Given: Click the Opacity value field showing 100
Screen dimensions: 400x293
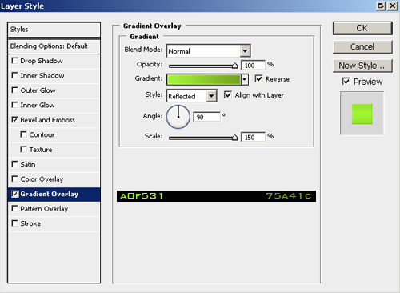Looking at the screenshot, I should tap(253, 66).
